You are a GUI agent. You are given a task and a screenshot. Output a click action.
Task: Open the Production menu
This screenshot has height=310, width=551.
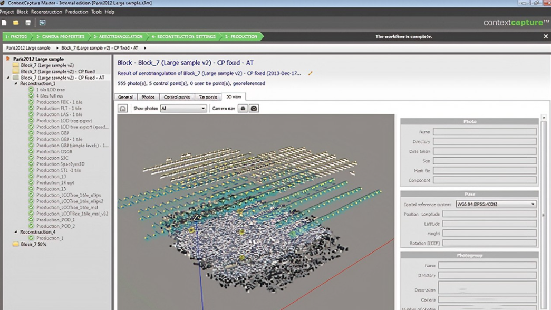[76, 12]
